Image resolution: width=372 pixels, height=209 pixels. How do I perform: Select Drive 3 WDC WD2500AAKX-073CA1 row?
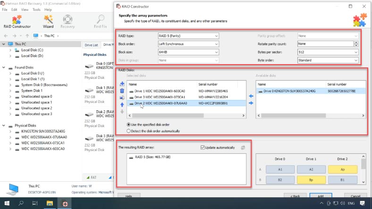(186, 97)
